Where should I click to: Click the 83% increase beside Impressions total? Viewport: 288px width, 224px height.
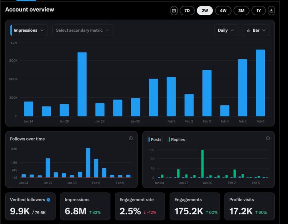pos(95,212)
